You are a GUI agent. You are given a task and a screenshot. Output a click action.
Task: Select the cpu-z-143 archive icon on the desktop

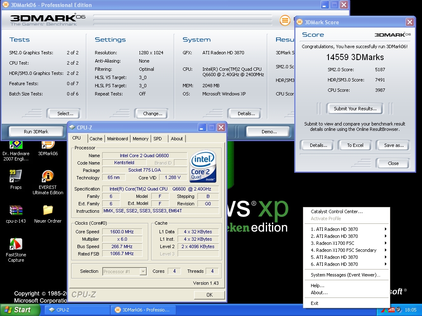(x=16, y=210)
